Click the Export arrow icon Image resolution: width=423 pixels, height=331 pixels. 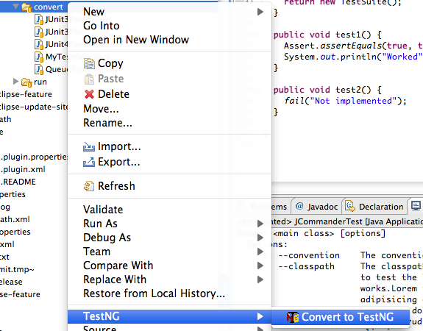pos(89,162)
